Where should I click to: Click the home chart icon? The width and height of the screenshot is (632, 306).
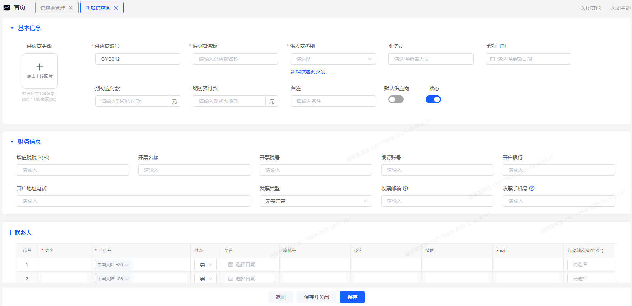[7, 7]
